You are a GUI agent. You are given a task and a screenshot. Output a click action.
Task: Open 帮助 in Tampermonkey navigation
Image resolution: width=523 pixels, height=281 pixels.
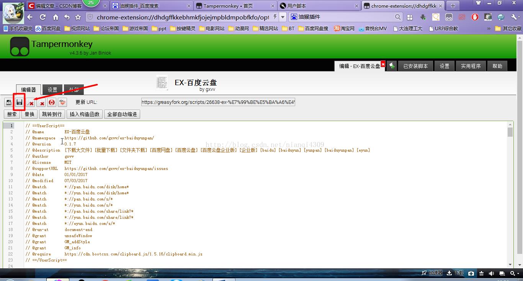(x=497, y=66)
